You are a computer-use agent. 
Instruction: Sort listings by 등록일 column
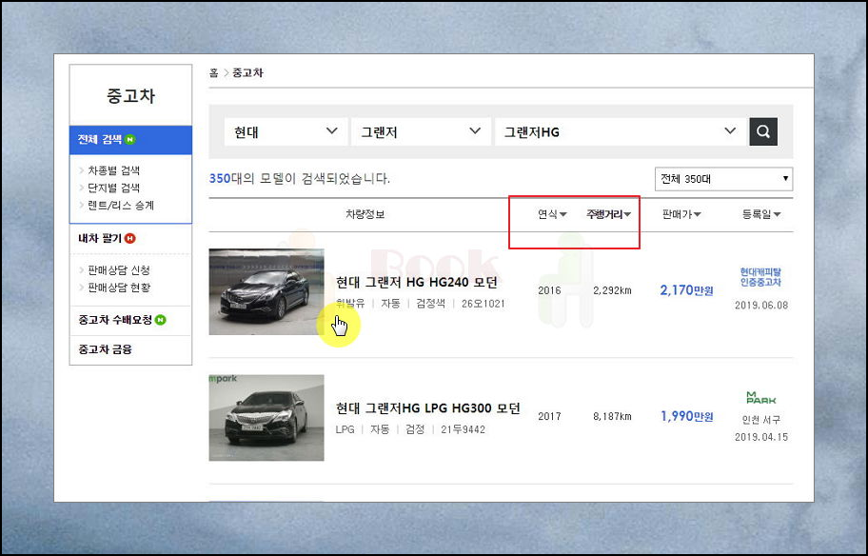pos(761,214)
